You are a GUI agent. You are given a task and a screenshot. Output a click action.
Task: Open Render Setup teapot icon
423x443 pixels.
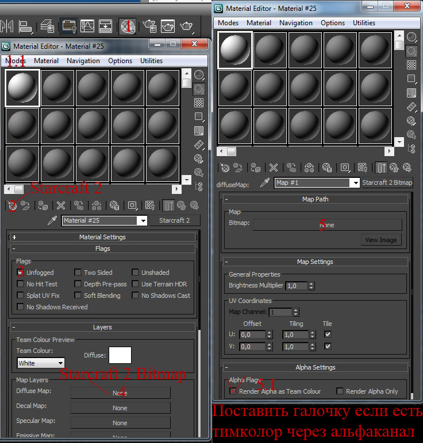[x=149, y=26]
